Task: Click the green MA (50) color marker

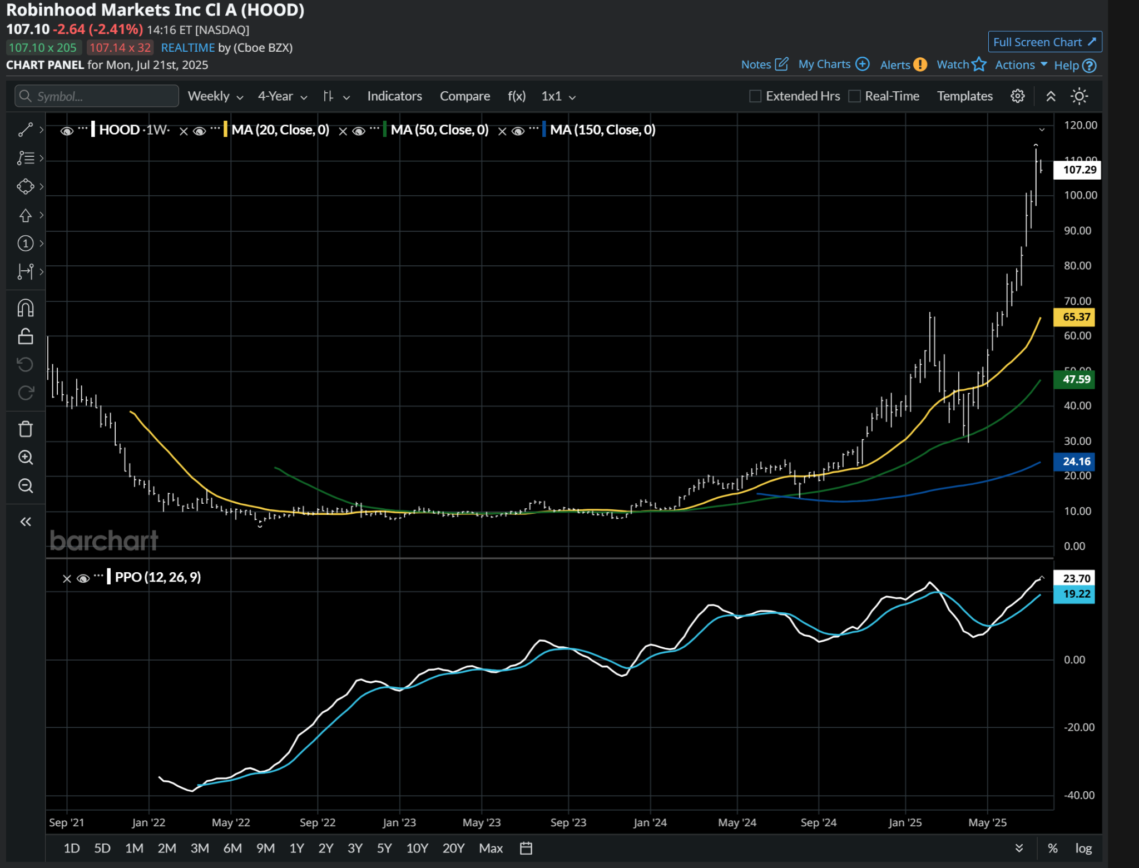Action: (x=384, y=130)
